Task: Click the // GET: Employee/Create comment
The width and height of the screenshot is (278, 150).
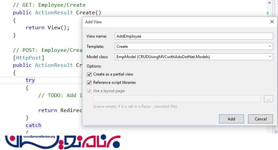Action: [x=49, y=5]
